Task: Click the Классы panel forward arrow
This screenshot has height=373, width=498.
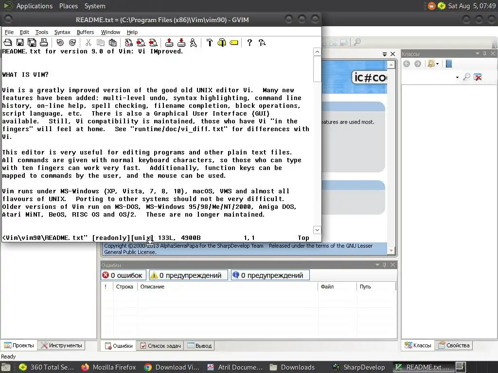Action: tap(418, 64)
